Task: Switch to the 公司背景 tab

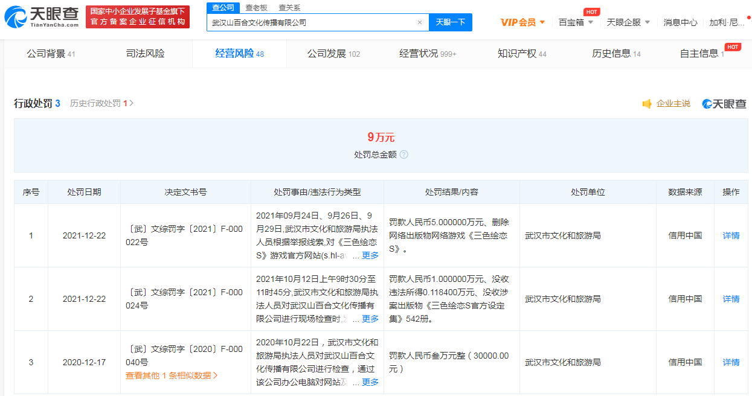Action: click(x=51, y=54)
